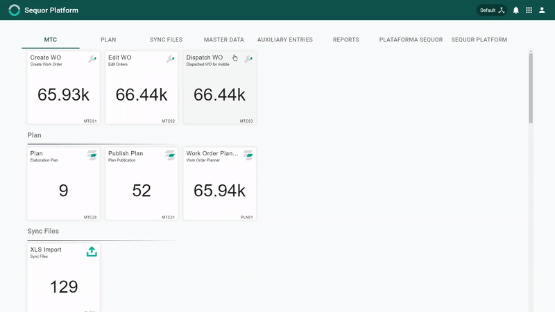Viewport: 555px width, 312px height.
Task: Open the Plan tile showing 9
Action: pos(63,184)
